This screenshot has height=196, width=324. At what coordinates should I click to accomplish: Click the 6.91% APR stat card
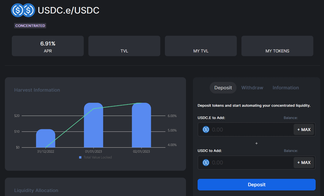point(48,46)
